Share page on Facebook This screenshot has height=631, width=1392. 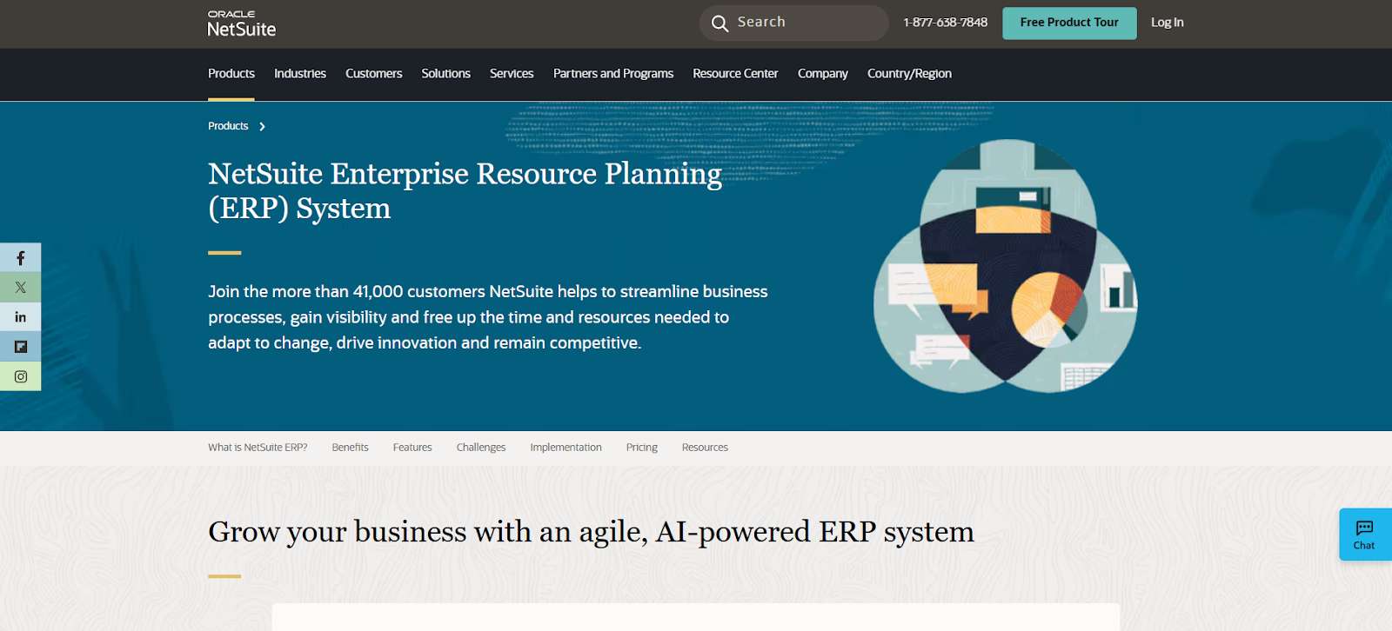pos(20,258)
